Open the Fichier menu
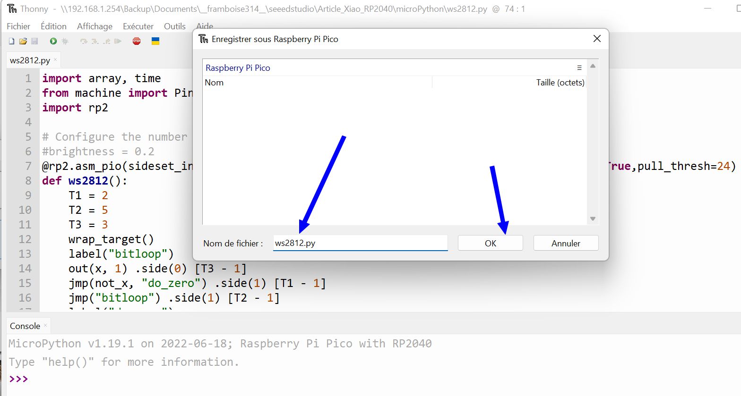The image size is (741, 396). point(18,26)
